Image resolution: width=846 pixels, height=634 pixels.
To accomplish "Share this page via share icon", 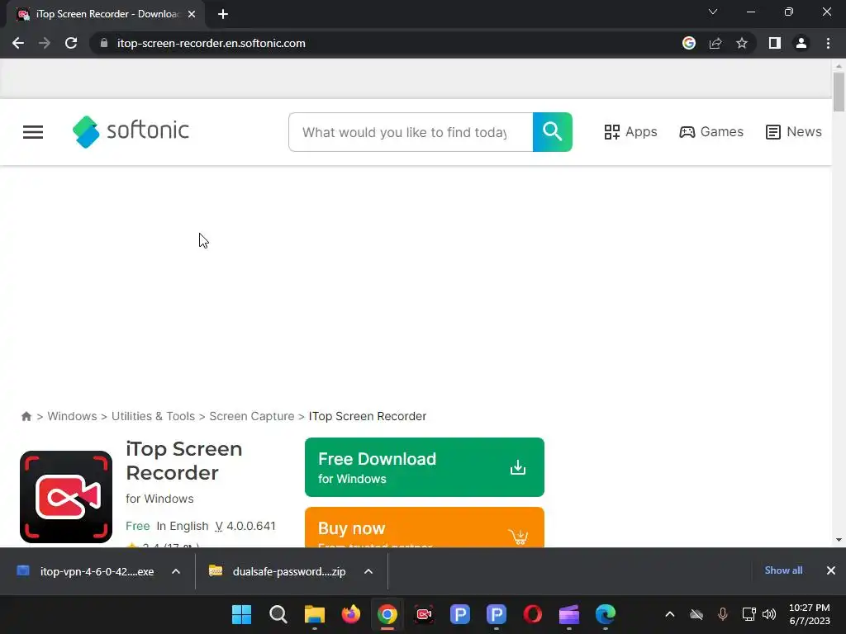I will tap(715, 43).
